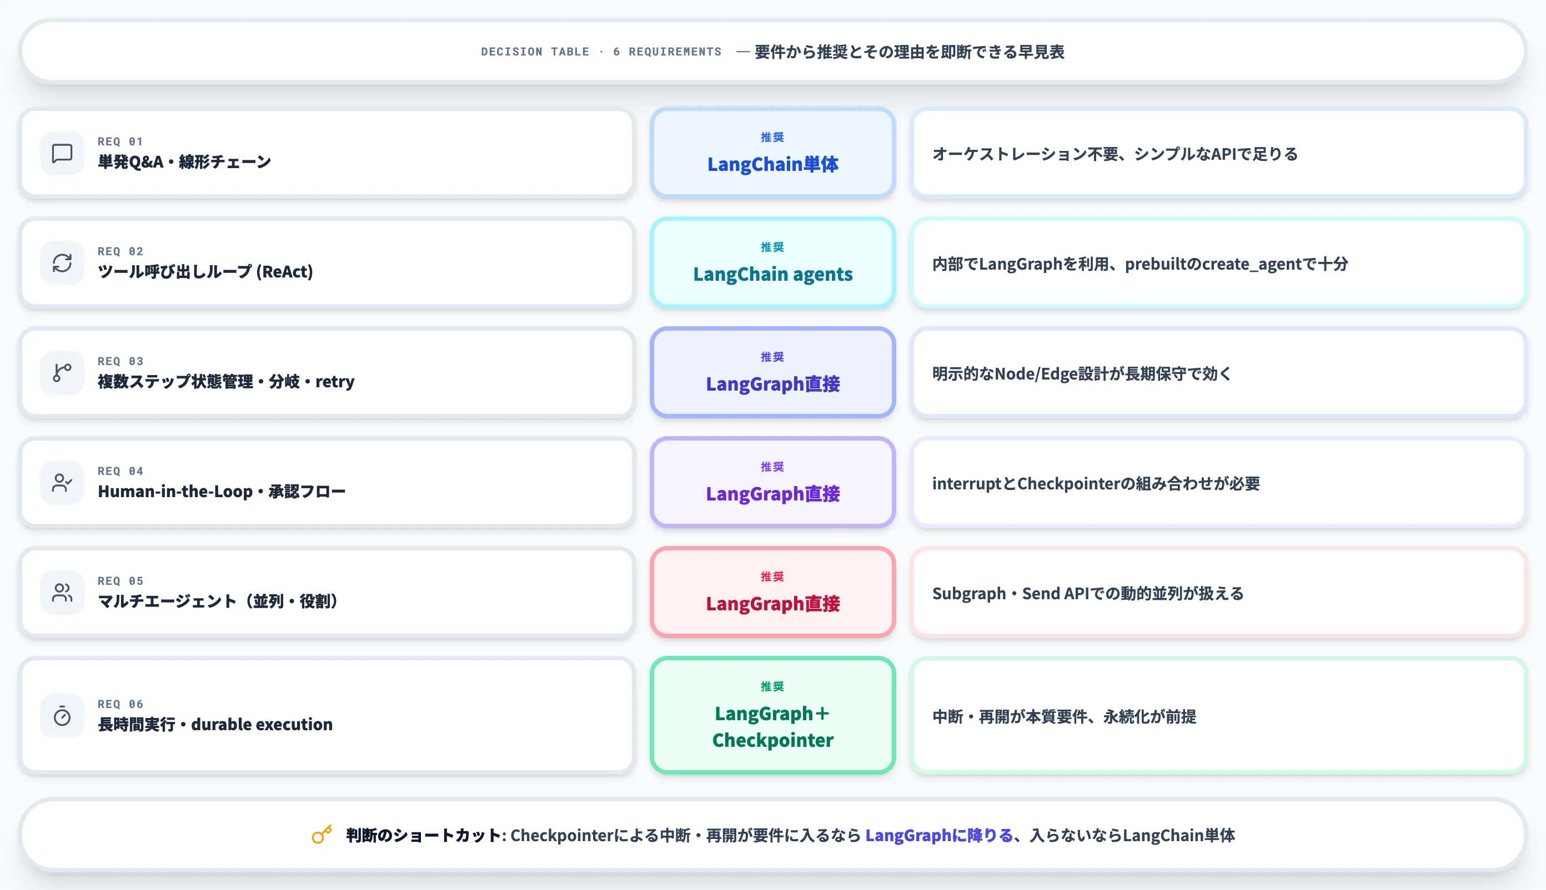
Task: Click the header subtitle 要件から推奨とその理由を即断できる早見表
Action: (909, 52)
